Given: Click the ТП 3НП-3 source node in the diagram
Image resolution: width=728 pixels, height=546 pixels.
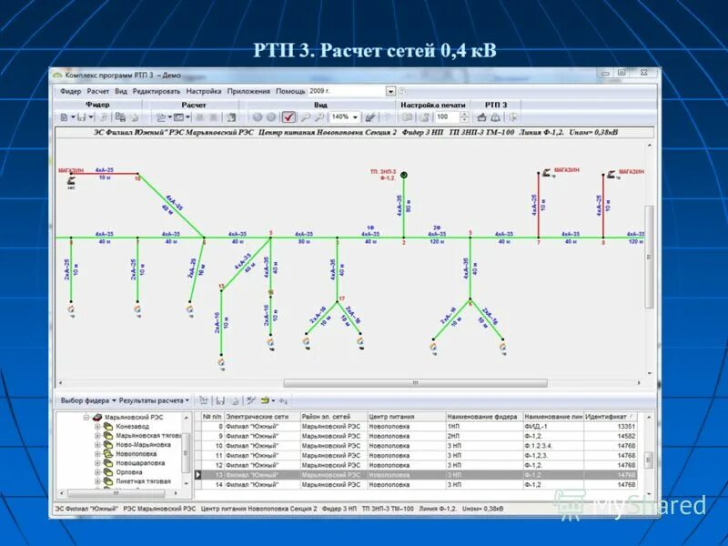Looking at the screenshot, I should point(403,175).
